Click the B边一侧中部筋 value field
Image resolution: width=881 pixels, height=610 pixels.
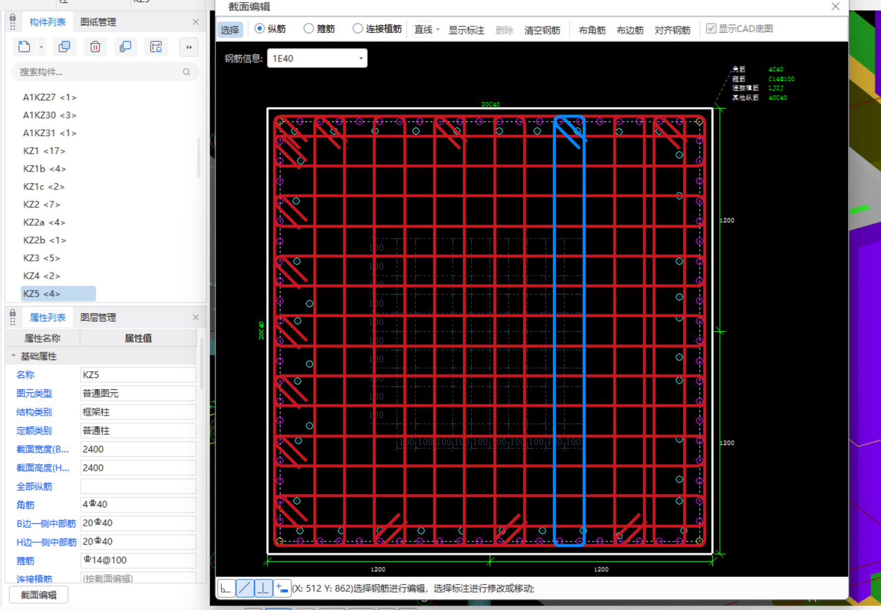138,523
